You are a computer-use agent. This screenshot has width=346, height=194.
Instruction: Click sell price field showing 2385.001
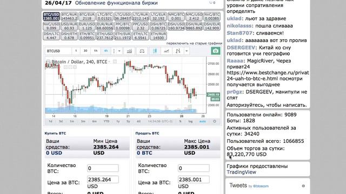pos(194,179)
